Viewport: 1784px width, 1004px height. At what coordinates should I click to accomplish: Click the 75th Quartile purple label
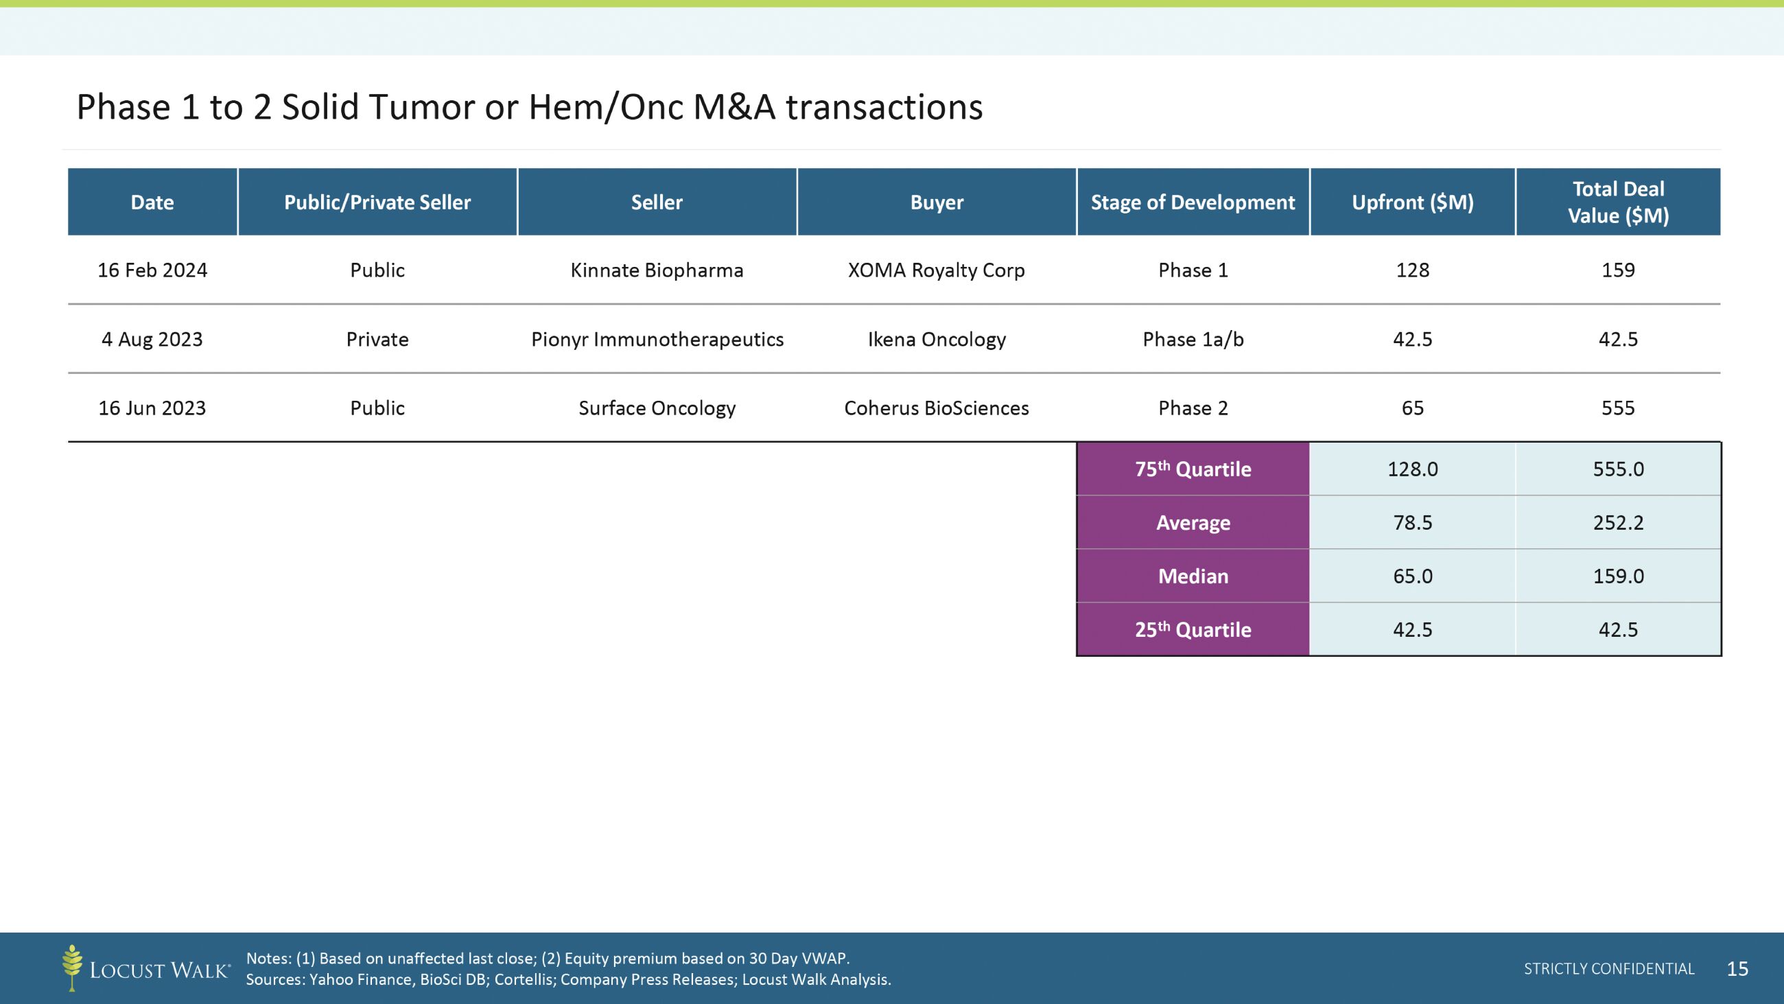(1193, 469)
